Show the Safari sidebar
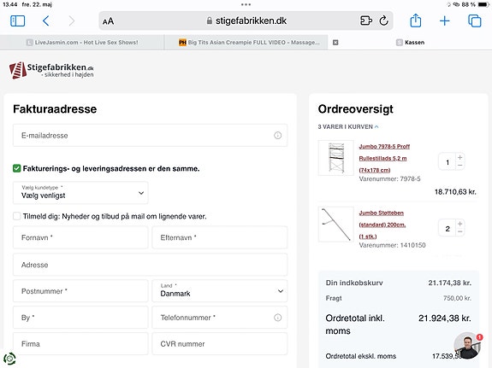The image size is (492, 368). click(x=18, y=21)
